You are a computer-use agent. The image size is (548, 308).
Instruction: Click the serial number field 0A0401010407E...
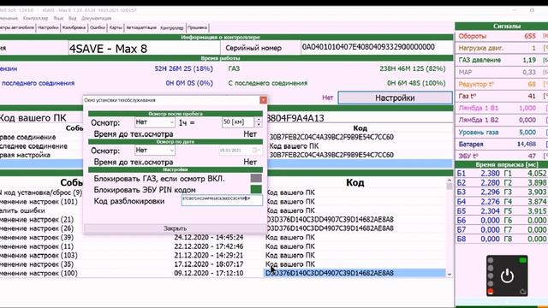377,48
